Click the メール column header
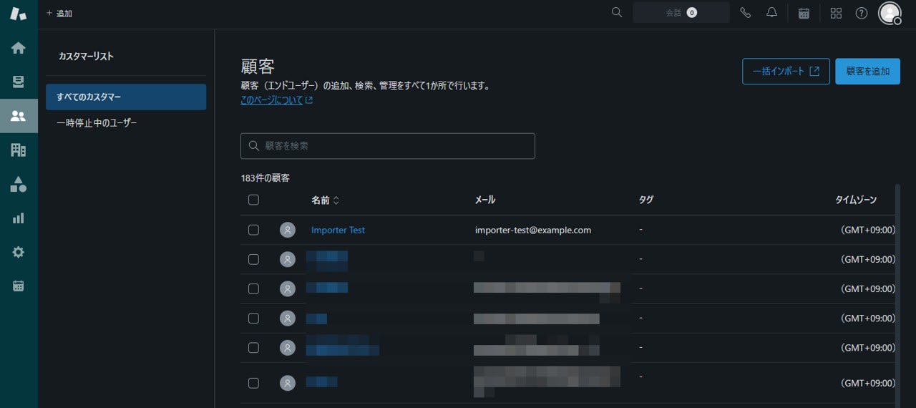This screenshot has width=916, height=408. [485, 200]
